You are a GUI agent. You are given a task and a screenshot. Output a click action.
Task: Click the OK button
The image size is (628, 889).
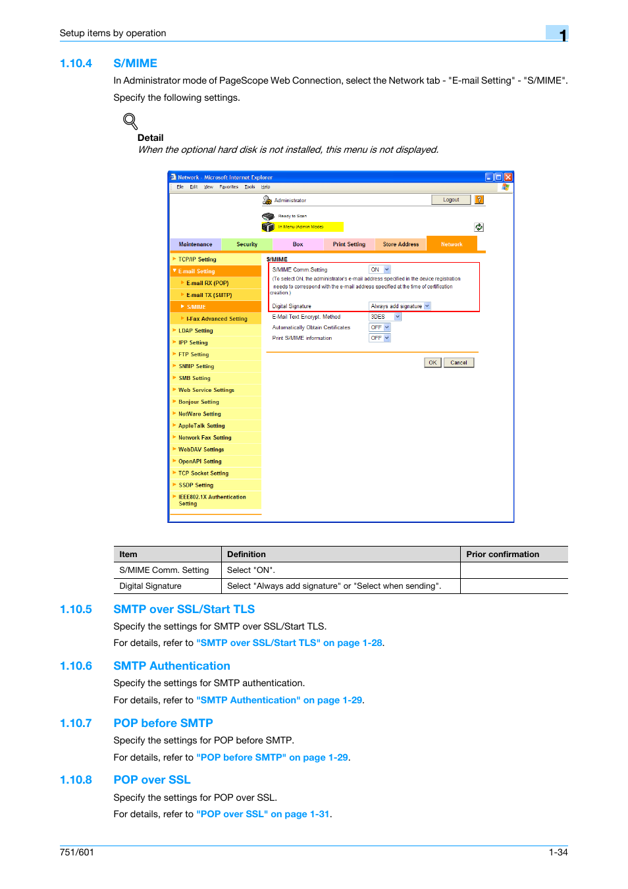coord(432,363)
